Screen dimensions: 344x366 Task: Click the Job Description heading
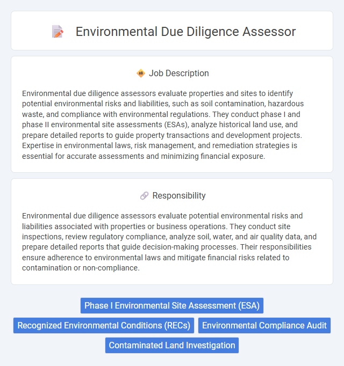(179, 74)
